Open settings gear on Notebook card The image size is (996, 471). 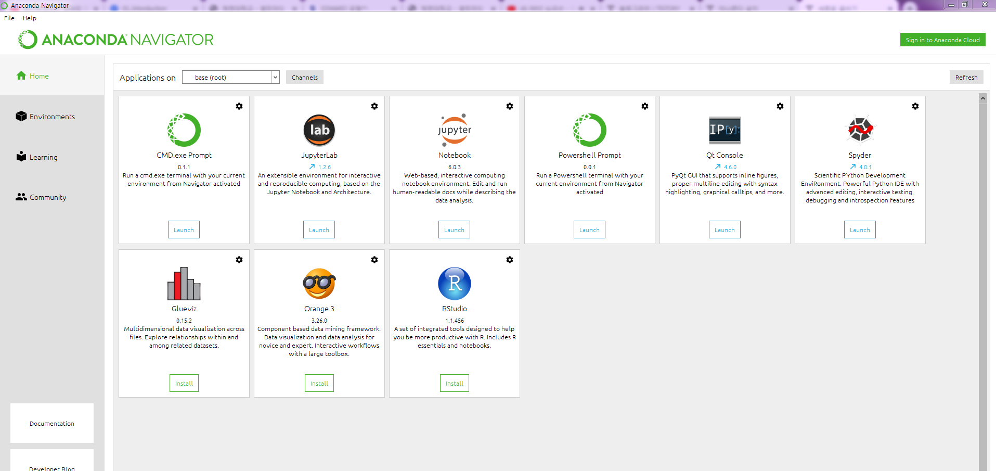click(x=510, y=106)
